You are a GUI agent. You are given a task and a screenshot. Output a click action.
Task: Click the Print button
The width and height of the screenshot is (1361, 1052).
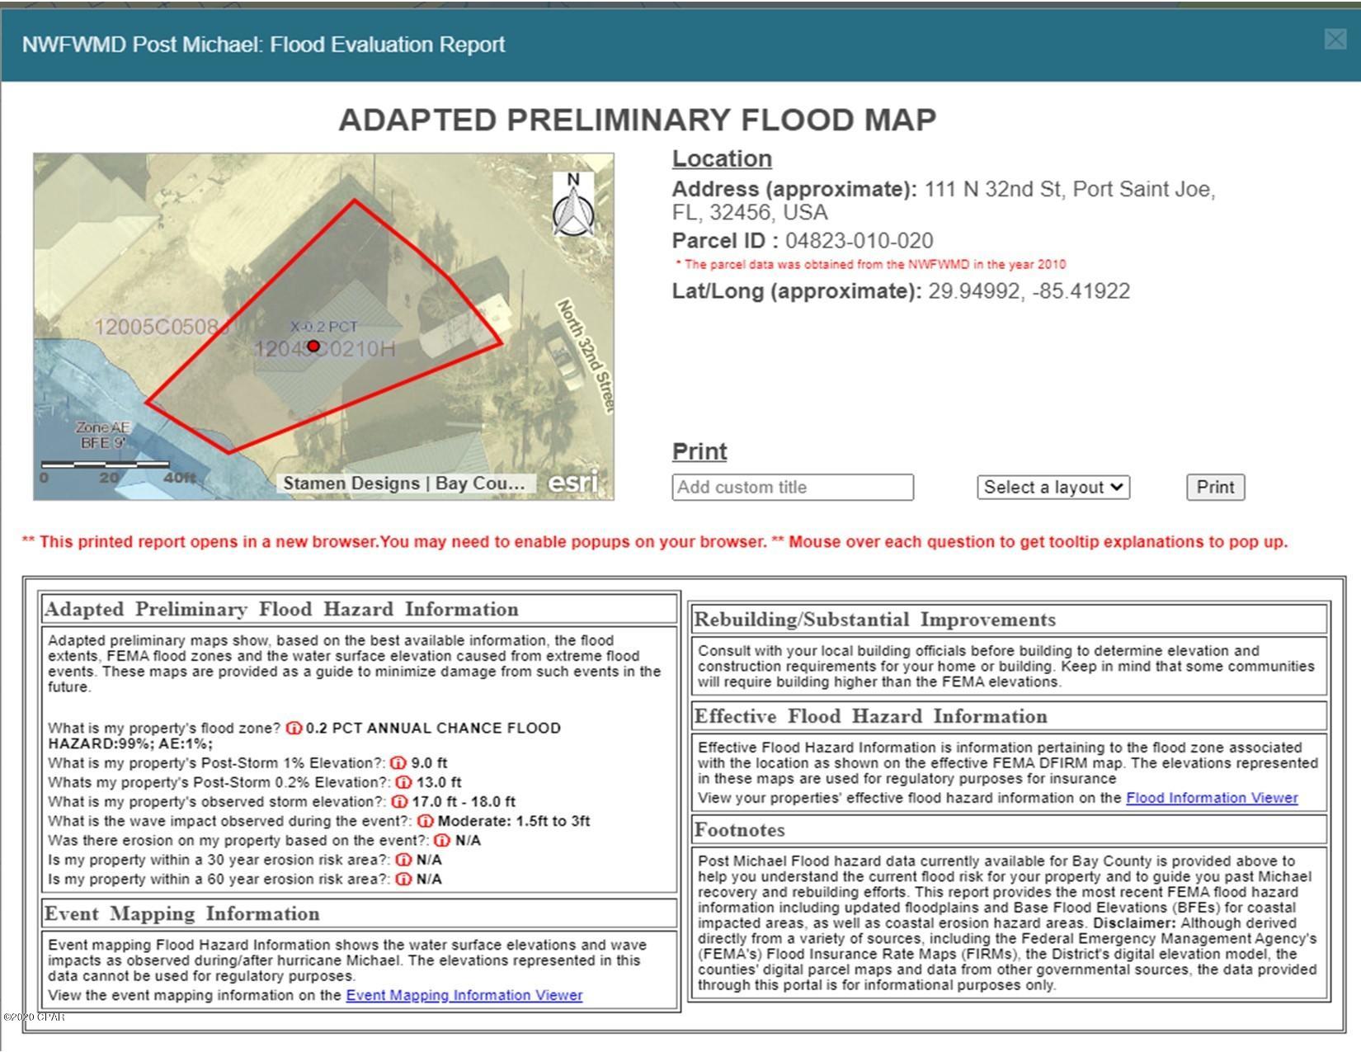[1215, 487]
